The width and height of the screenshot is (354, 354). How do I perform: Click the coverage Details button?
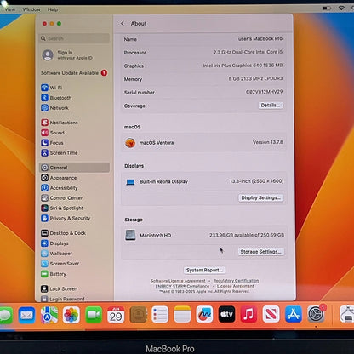[x=271, y=106]
